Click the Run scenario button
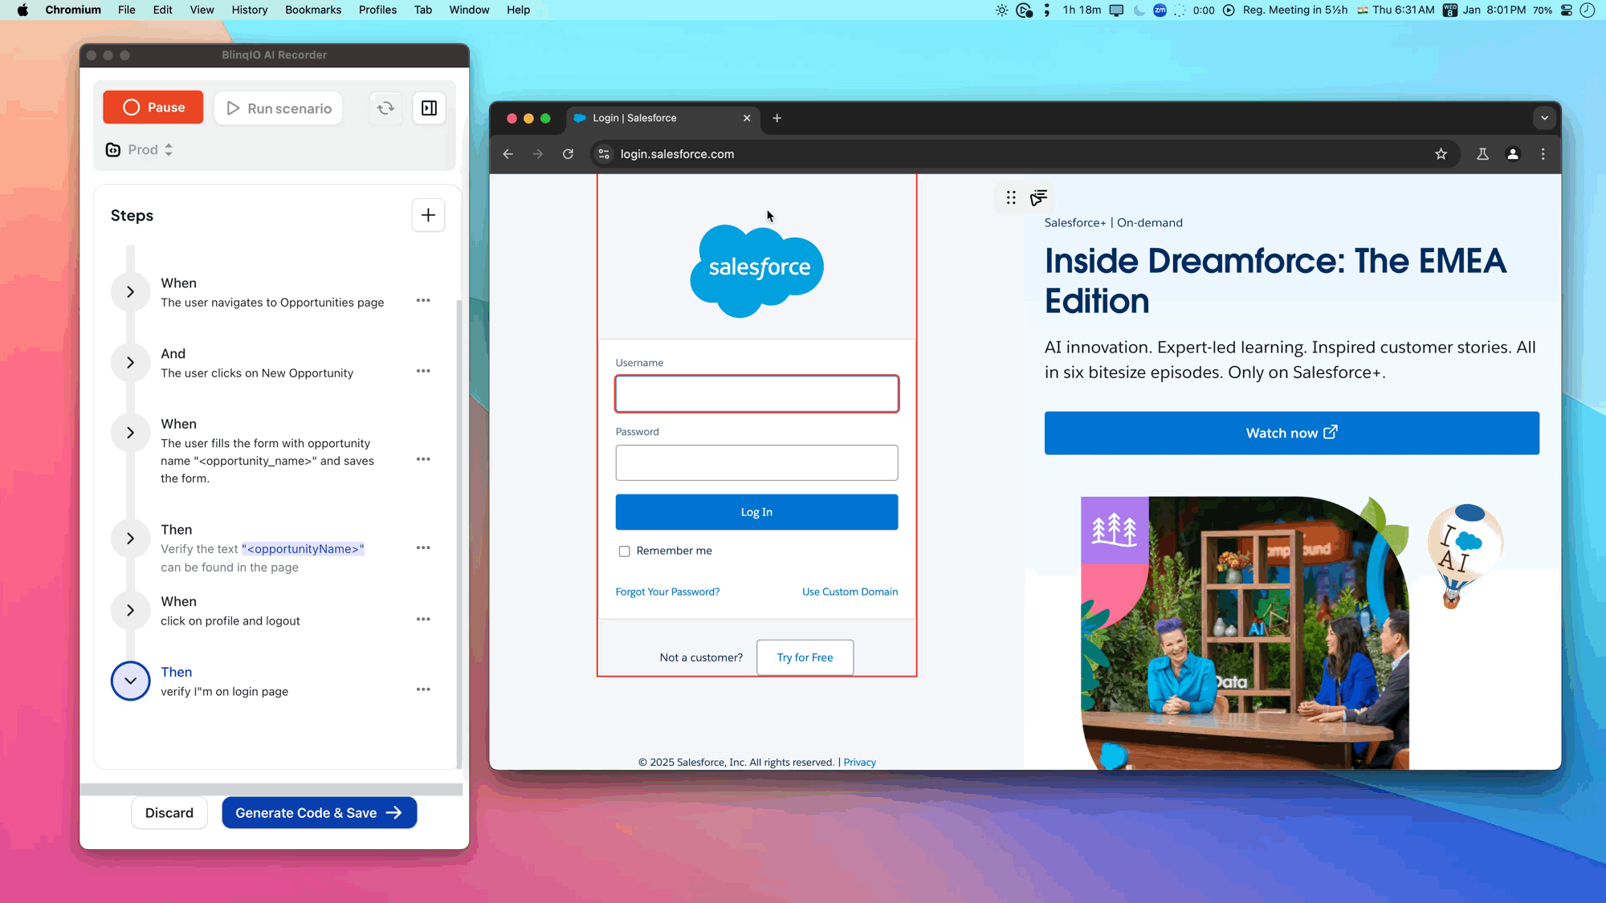 280,108
